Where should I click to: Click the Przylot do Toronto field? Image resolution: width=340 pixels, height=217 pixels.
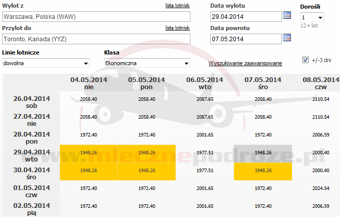(95, 39)
